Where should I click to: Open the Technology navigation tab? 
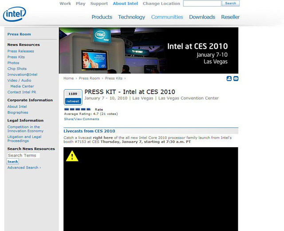tap(131, 17)
